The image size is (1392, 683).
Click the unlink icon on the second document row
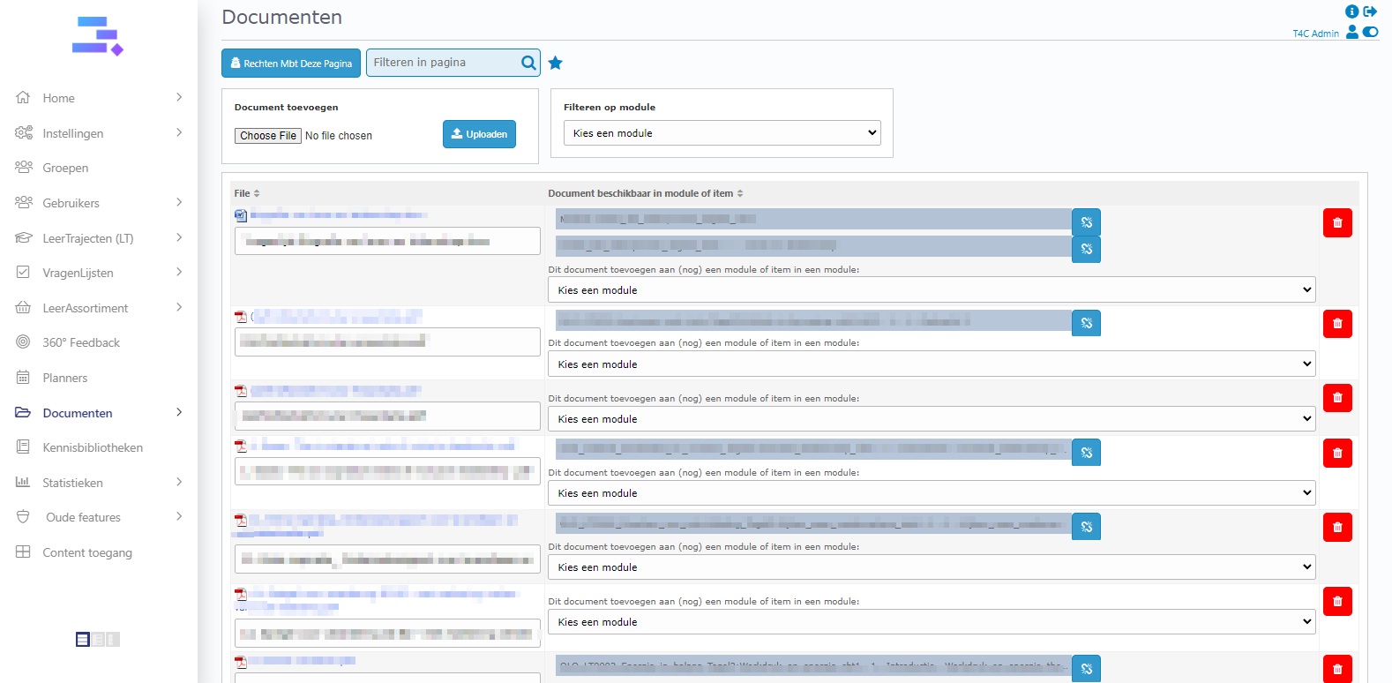(x=1086, y=323)
